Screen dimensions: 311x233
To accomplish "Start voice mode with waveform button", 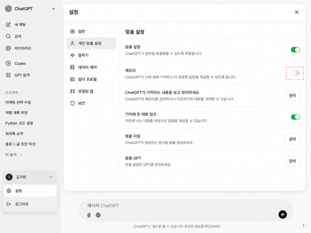I will [283, 214].
